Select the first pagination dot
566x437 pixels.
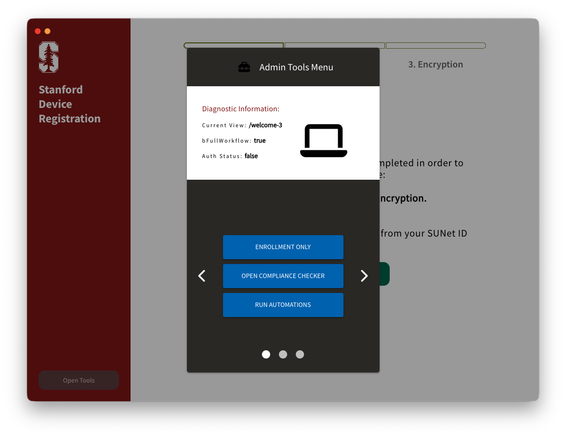pos(266,355)
